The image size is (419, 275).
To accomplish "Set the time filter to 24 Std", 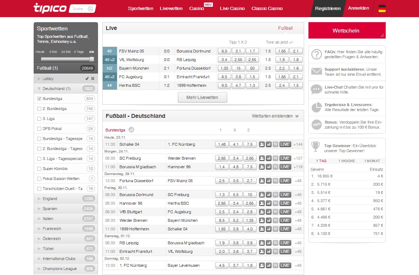I will pos(66,52).
